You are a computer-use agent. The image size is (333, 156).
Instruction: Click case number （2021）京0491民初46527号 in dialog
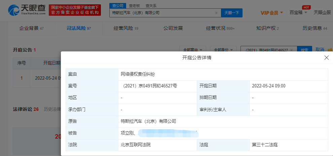[150, 86]
